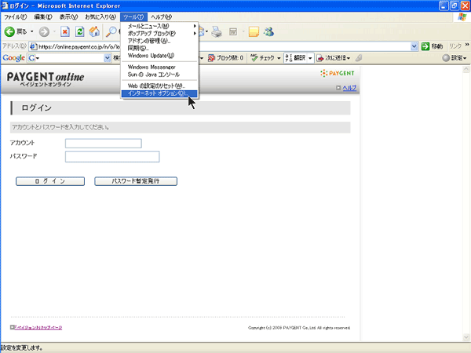Viewport: 471px width, 353px height.
Task: Click the Windows flag logo
Action: tap(462, 17)
